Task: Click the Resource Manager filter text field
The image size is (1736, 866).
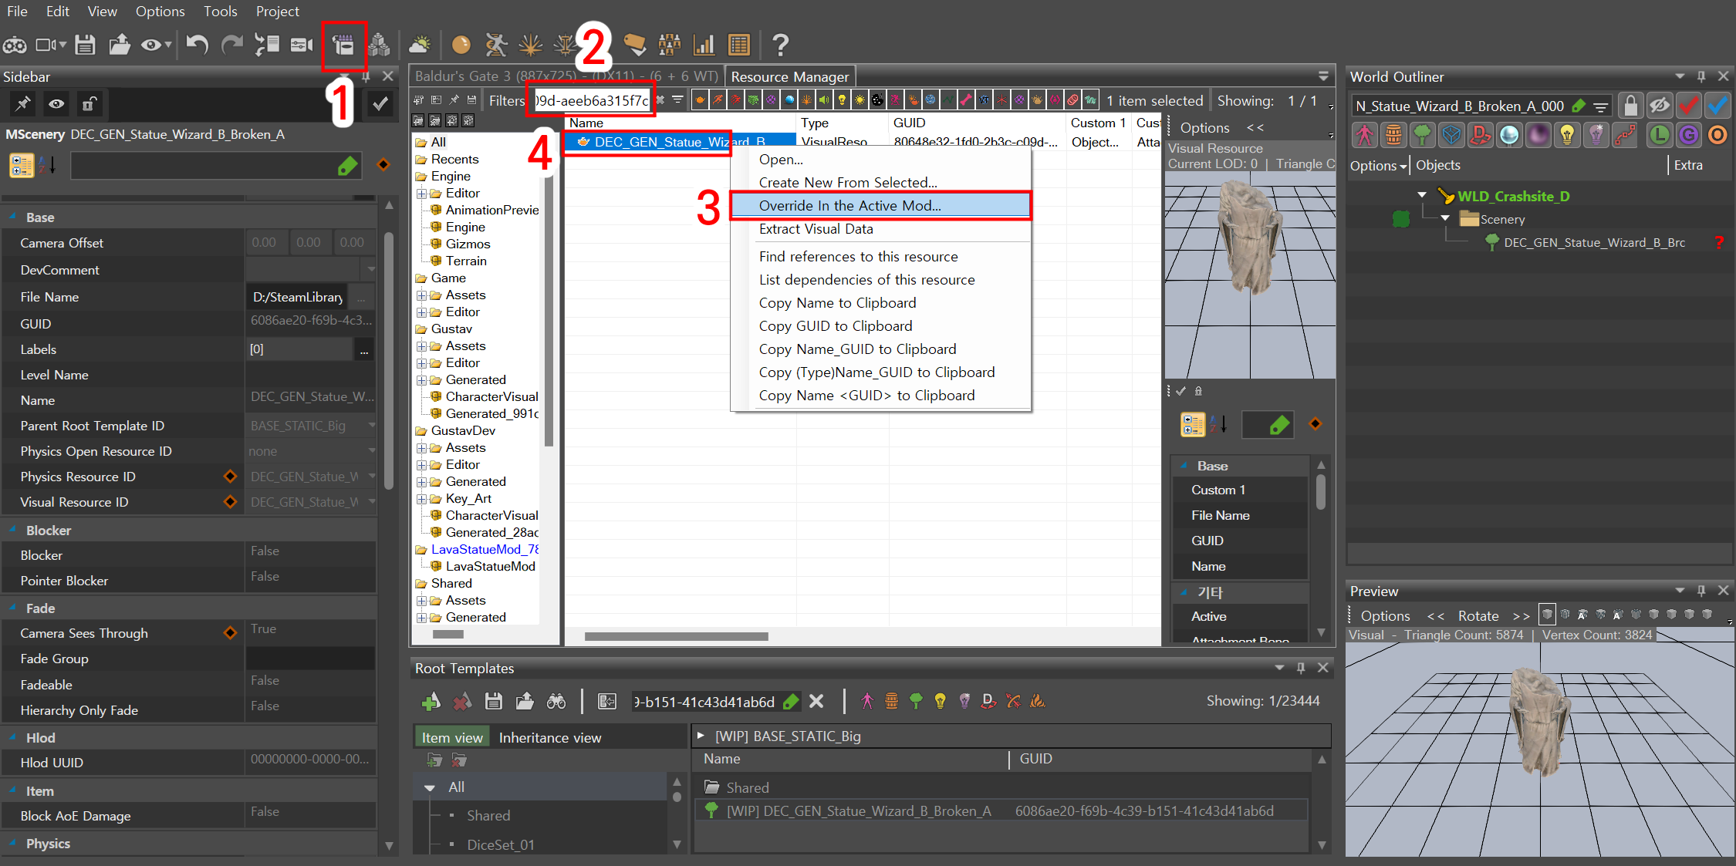Action: 591,101
